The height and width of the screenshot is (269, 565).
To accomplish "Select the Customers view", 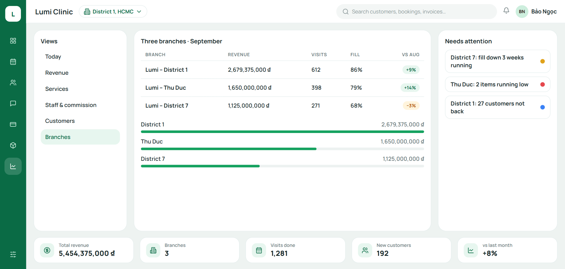I will 80,121.
